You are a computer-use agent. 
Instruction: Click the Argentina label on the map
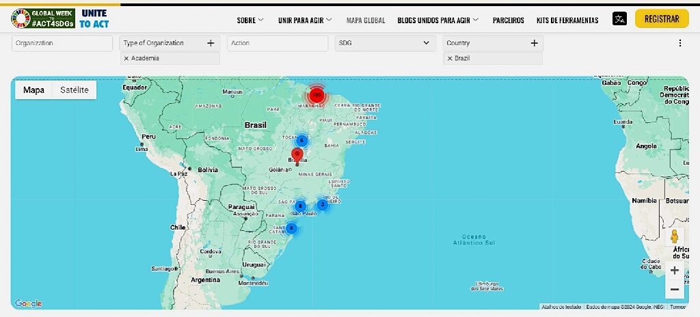tap(205, 280)
